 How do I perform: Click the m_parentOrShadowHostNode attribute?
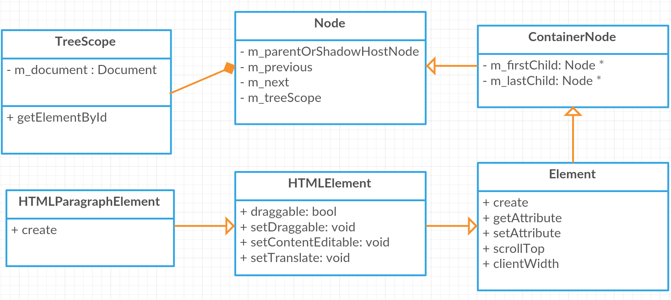(330, 52)
